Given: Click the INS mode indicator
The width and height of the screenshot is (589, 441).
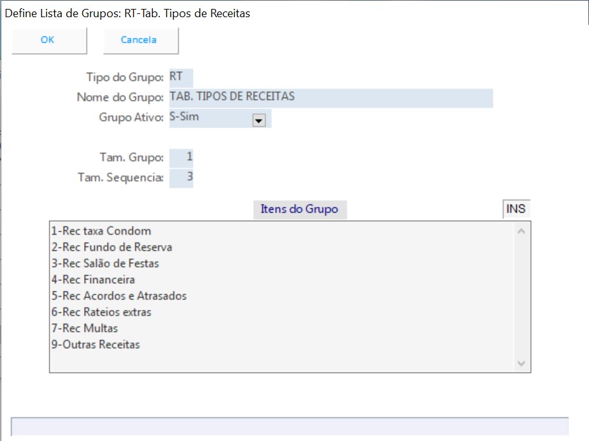Looking at the screenshot, I should tap(516, 209).
